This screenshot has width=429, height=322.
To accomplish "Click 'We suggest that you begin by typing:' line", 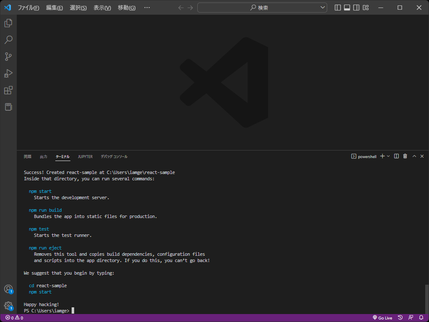I will (69, 273).
